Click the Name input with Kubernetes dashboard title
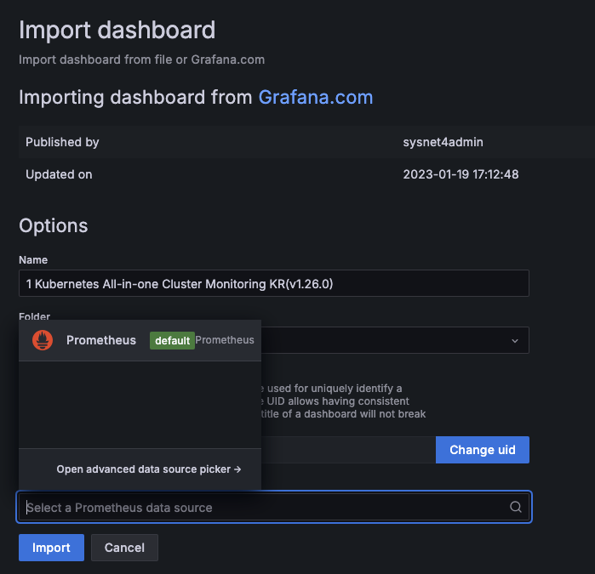595x574 pixels. (273, 283)
